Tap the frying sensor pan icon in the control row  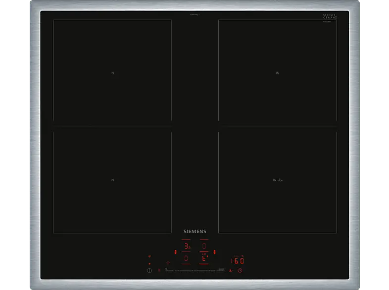[230, 270]
